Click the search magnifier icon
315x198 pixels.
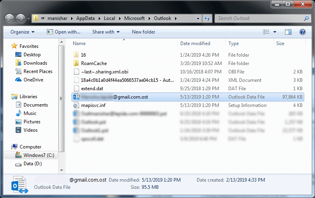[x=306, y=18]
